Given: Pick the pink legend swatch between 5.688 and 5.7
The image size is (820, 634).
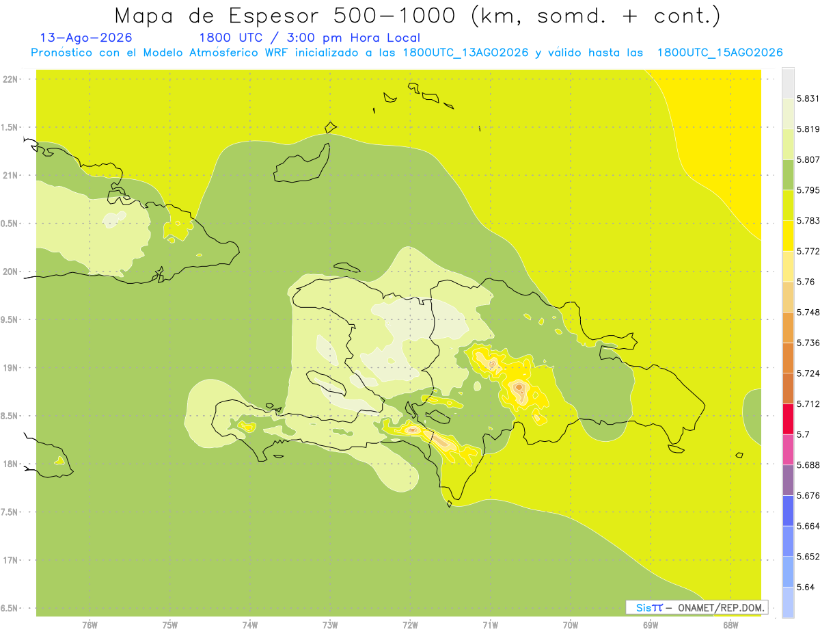Looking at the screenshot, I should 788,449.
